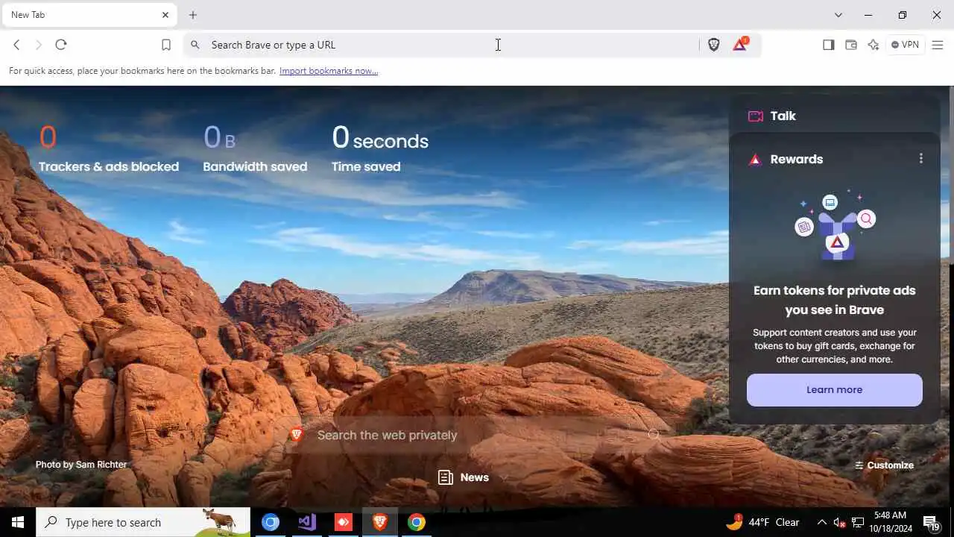Open the VPN button
Image resolution: width=954 pixels, height=537 pixels.
click(x=905, y=45)
